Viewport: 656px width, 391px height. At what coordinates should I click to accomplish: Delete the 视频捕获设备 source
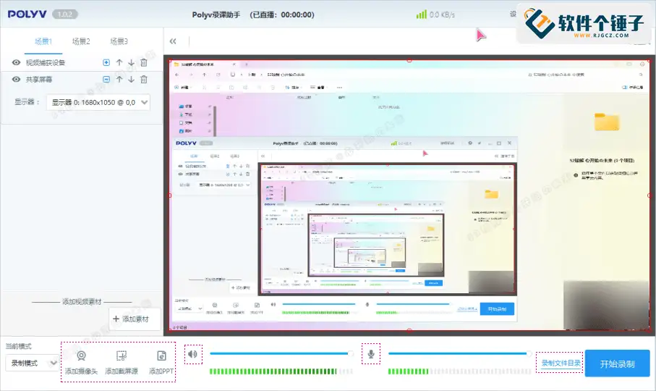pyautogui.click(x=144, y=62)
